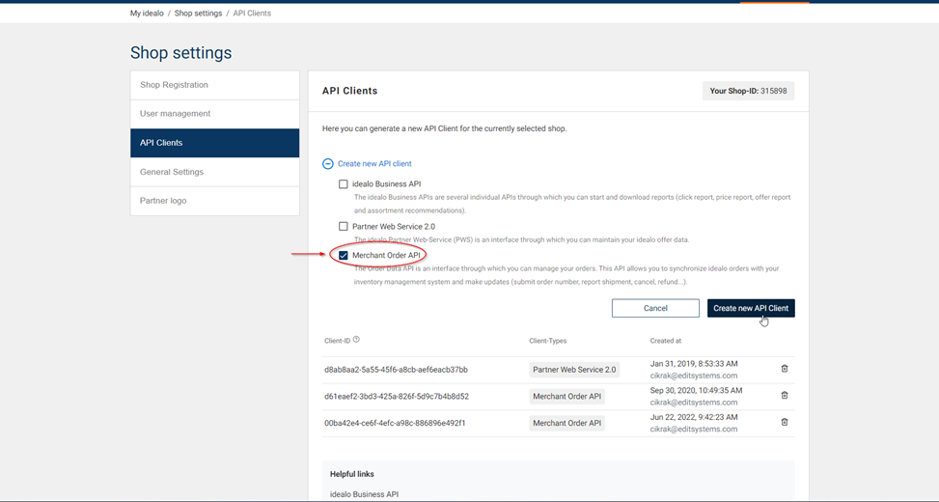Open the idealo Business API helpful link
The height and width of the screenshot is (502, 939).
(x=364, y=494)
